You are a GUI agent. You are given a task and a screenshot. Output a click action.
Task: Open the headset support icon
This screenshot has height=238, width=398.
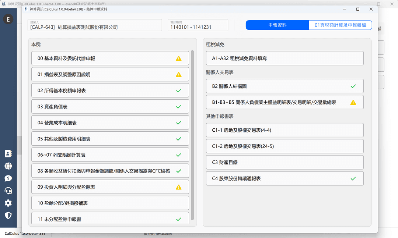coord(8,191)
